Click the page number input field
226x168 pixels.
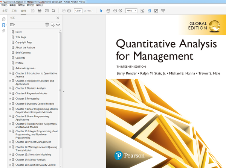point(78,11)
